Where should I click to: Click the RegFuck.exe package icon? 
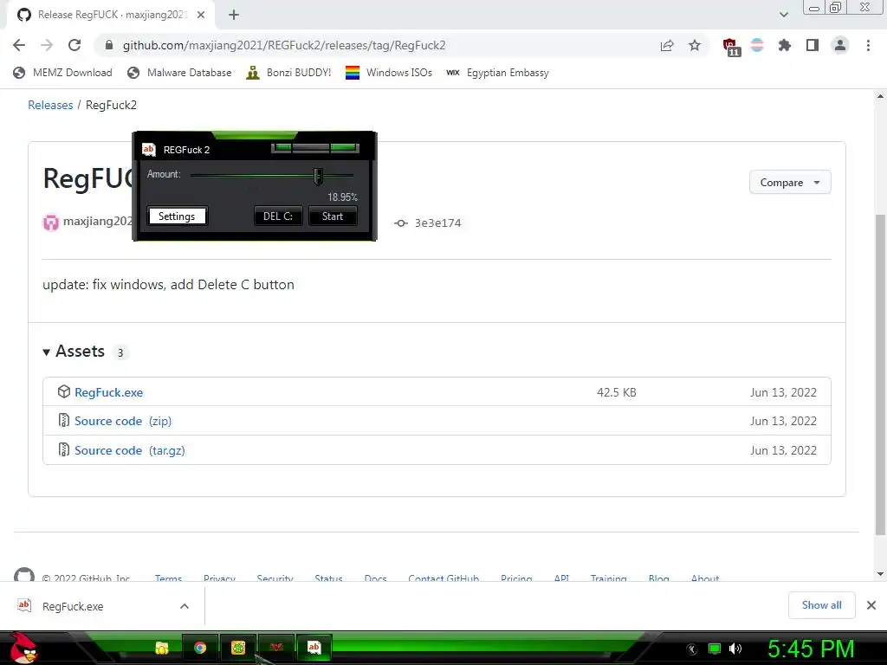[x=64, y=391]
